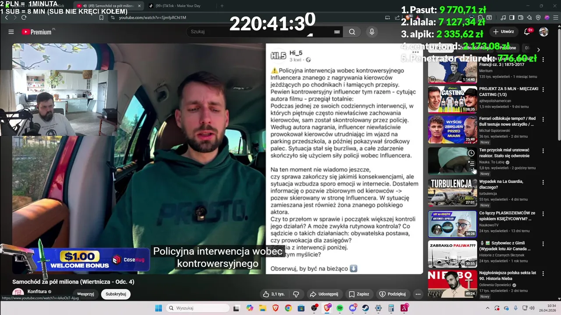The image size is (561, 315).
Task: Add Ten przycisk video to the queue
Action: 471,163
